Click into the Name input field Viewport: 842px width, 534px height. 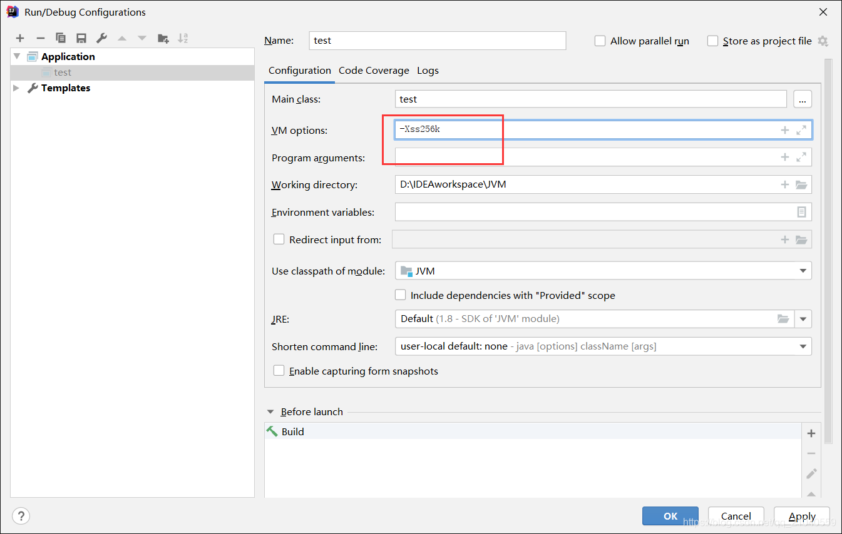click(438, 41)
